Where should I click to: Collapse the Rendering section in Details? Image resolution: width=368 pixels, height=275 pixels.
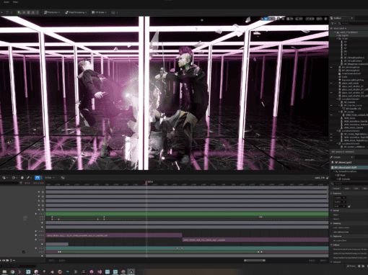click(332, 223)
